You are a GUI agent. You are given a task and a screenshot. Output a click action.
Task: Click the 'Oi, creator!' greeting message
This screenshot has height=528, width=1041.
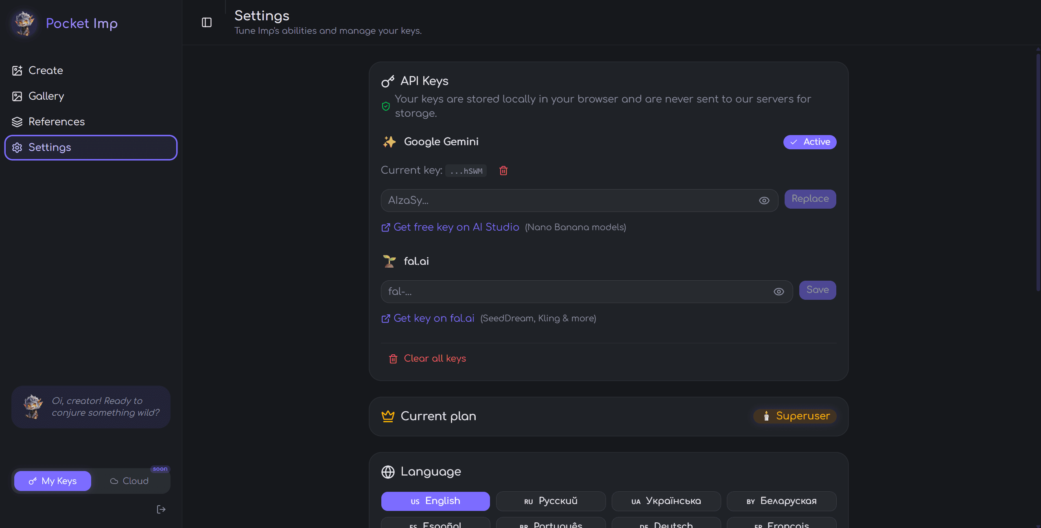pos(106,407)
